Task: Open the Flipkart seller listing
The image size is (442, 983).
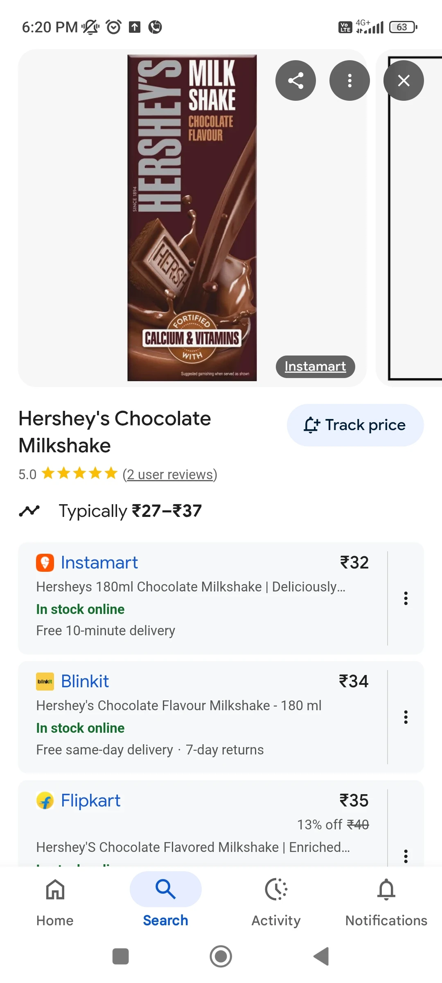Action: 91,801
